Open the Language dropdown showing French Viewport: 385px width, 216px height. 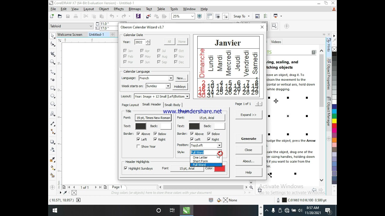point(156,78)
